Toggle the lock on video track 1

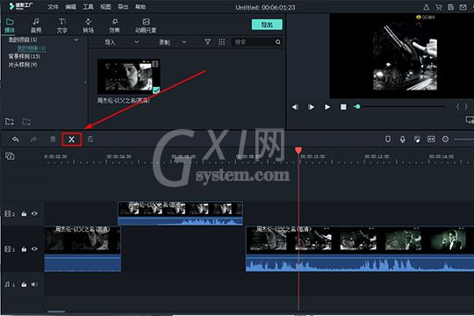coord(24,249)
